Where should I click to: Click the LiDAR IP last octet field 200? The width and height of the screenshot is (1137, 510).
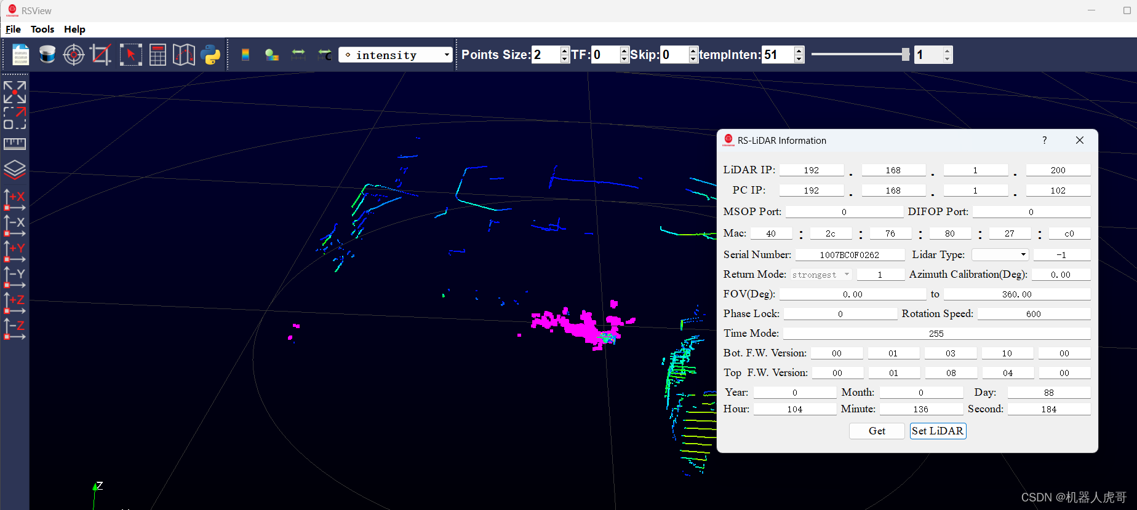pos(1058,170)
